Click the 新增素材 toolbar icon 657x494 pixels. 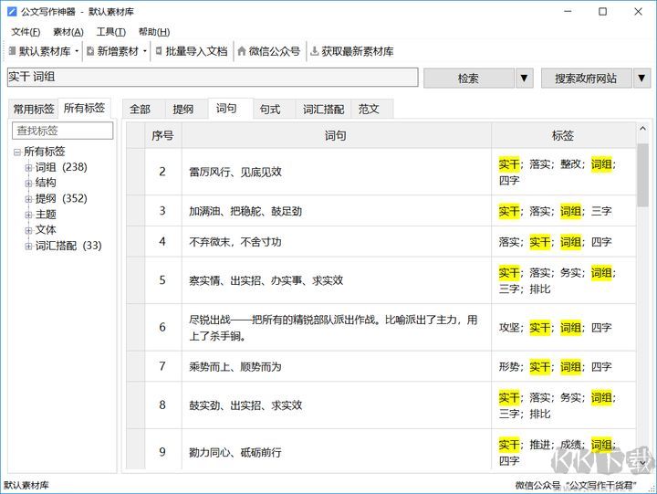[90, 51]
